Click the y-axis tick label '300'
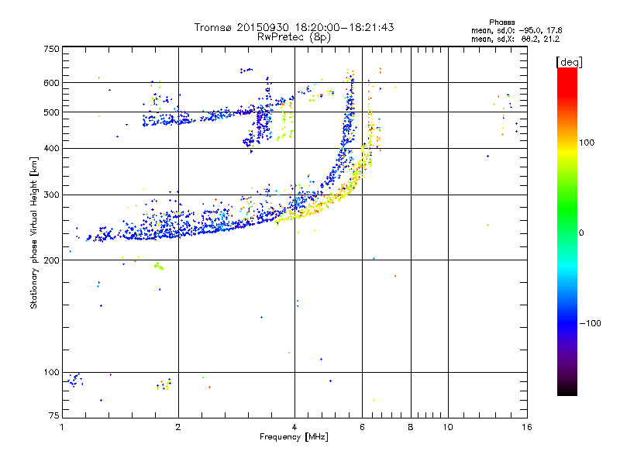Screen dimensions: 620x465 (x=51, y=195)
